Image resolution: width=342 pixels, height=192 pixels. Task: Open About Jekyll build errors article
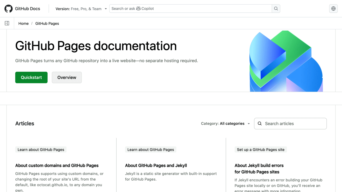259,169
